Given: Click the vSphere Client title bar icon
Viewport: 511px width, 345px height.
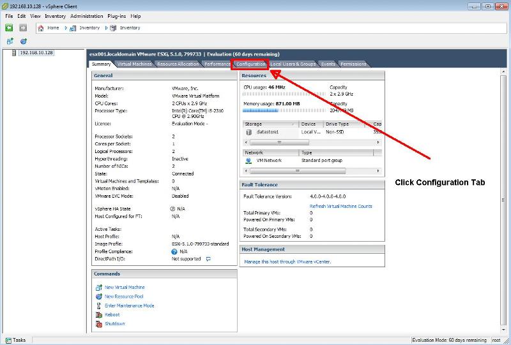Looking at the screenshot, I should pyautogui.click(x=4, y=6).
